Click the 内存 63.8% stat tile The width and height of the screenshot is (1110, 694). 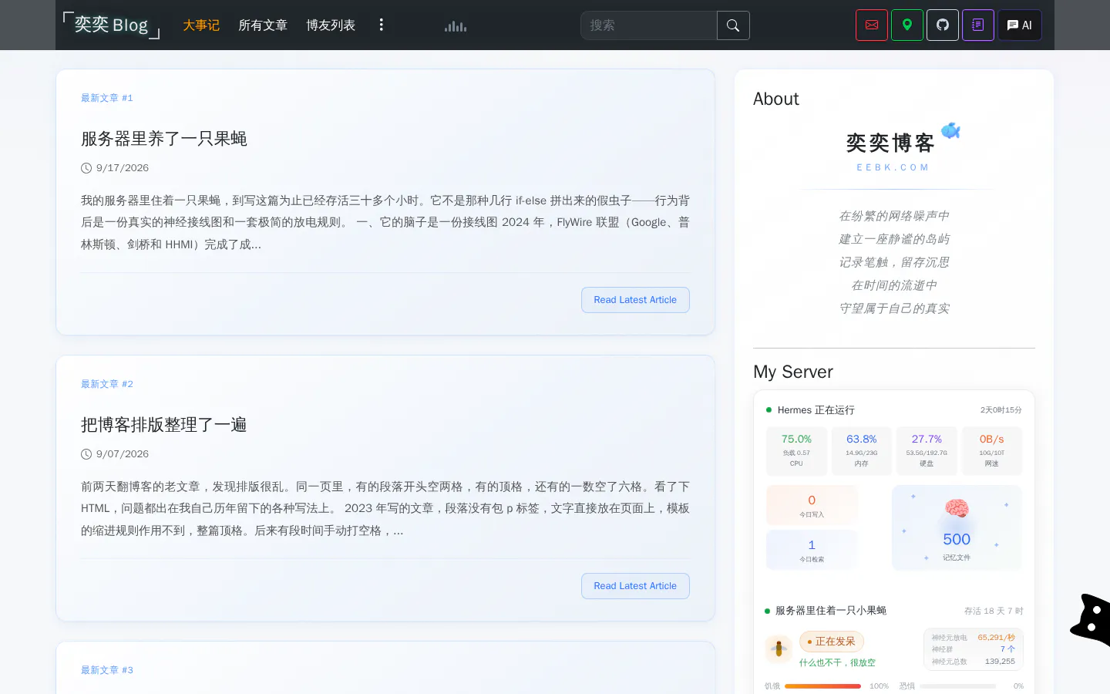point(862,450)
